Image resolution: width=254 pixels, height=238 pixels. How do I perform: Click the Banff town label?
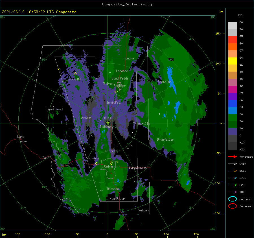pos(47,158)
